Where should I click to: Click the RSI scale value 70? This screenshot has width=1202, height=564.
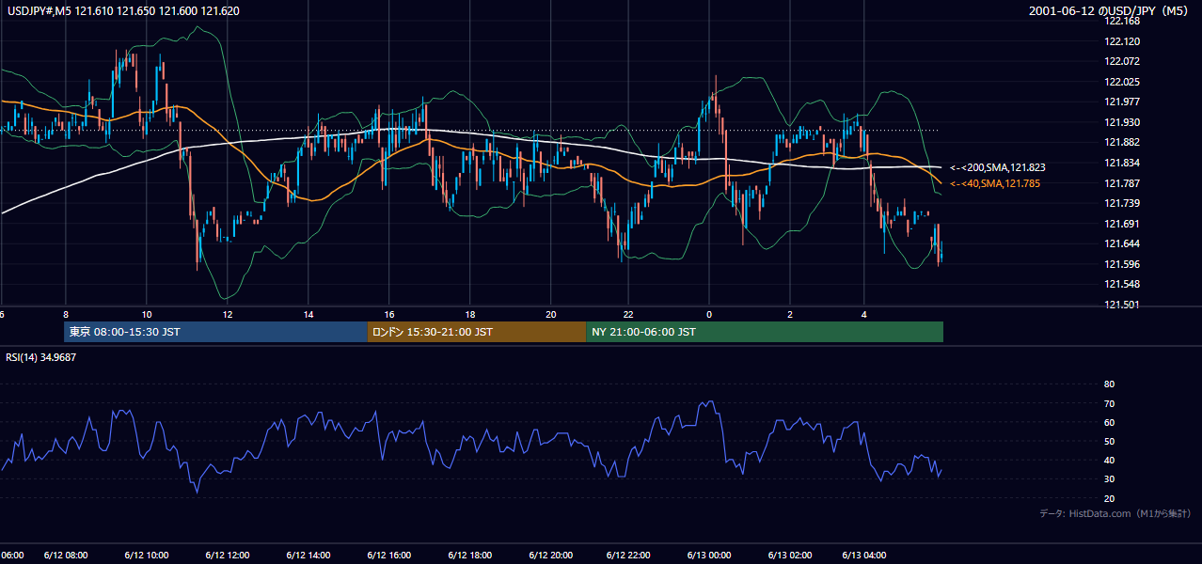(1109, 403)
